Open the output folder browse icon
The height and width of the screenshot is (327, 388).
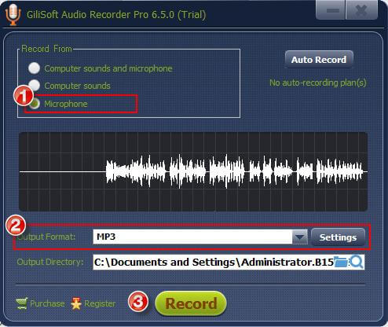coord(341,262)
